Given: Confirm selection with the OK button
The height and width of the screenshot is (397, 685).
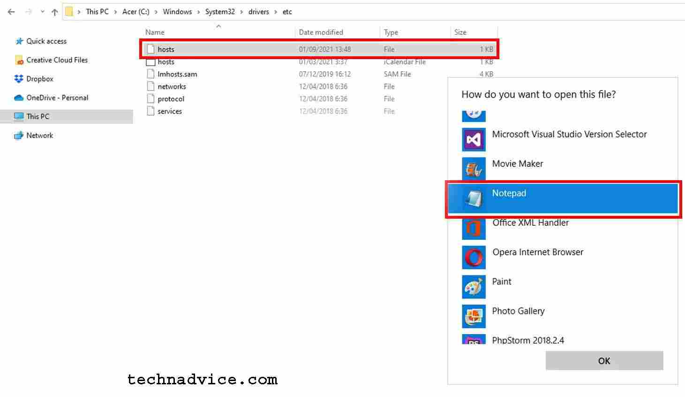Looking at the screenshot, I should point(604,361).
